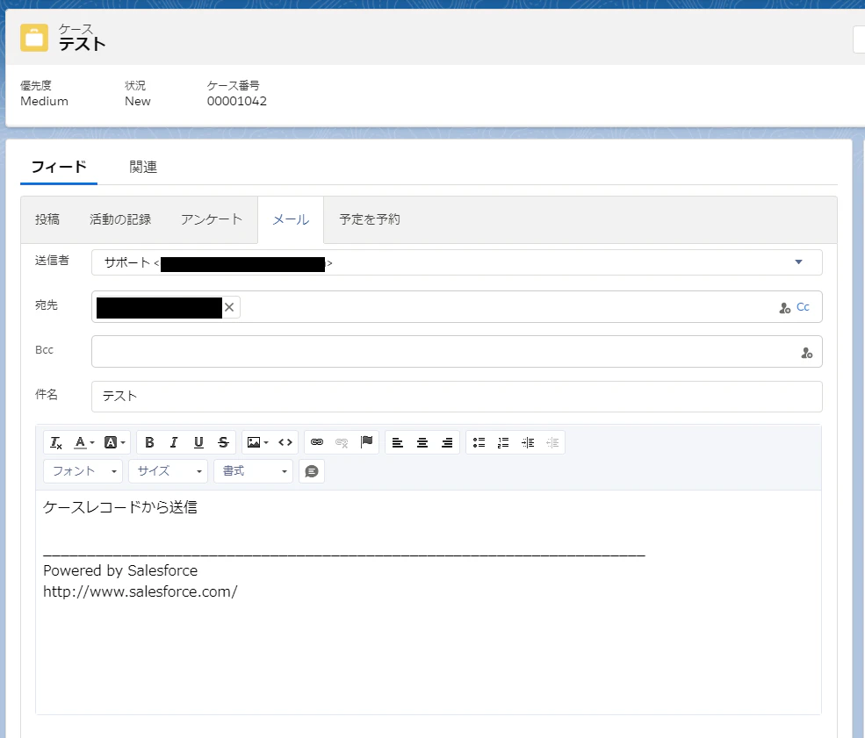865x738 pixels.
Task: Align text left
Action: pyautogui.click(x=398, y=442)
